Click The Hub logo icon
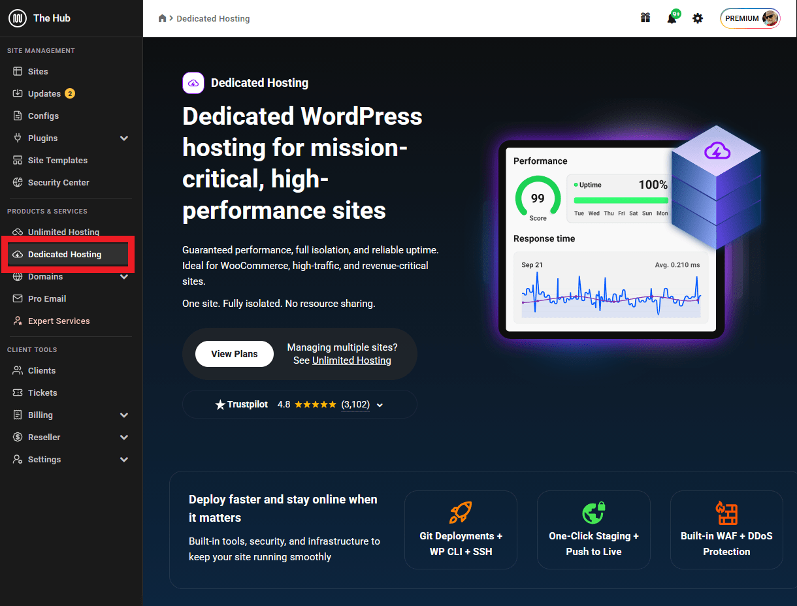Image resolution: width=797 pixels, height=606 pixels. tap(17, 18)
